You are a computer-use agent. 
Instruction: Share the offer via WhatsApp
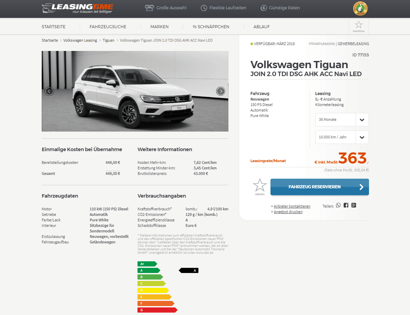[x=338, y=205]
